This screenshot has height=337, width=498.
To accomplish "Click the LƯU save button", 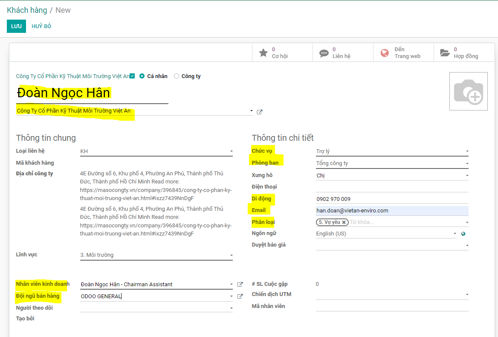I will point(16,26).
